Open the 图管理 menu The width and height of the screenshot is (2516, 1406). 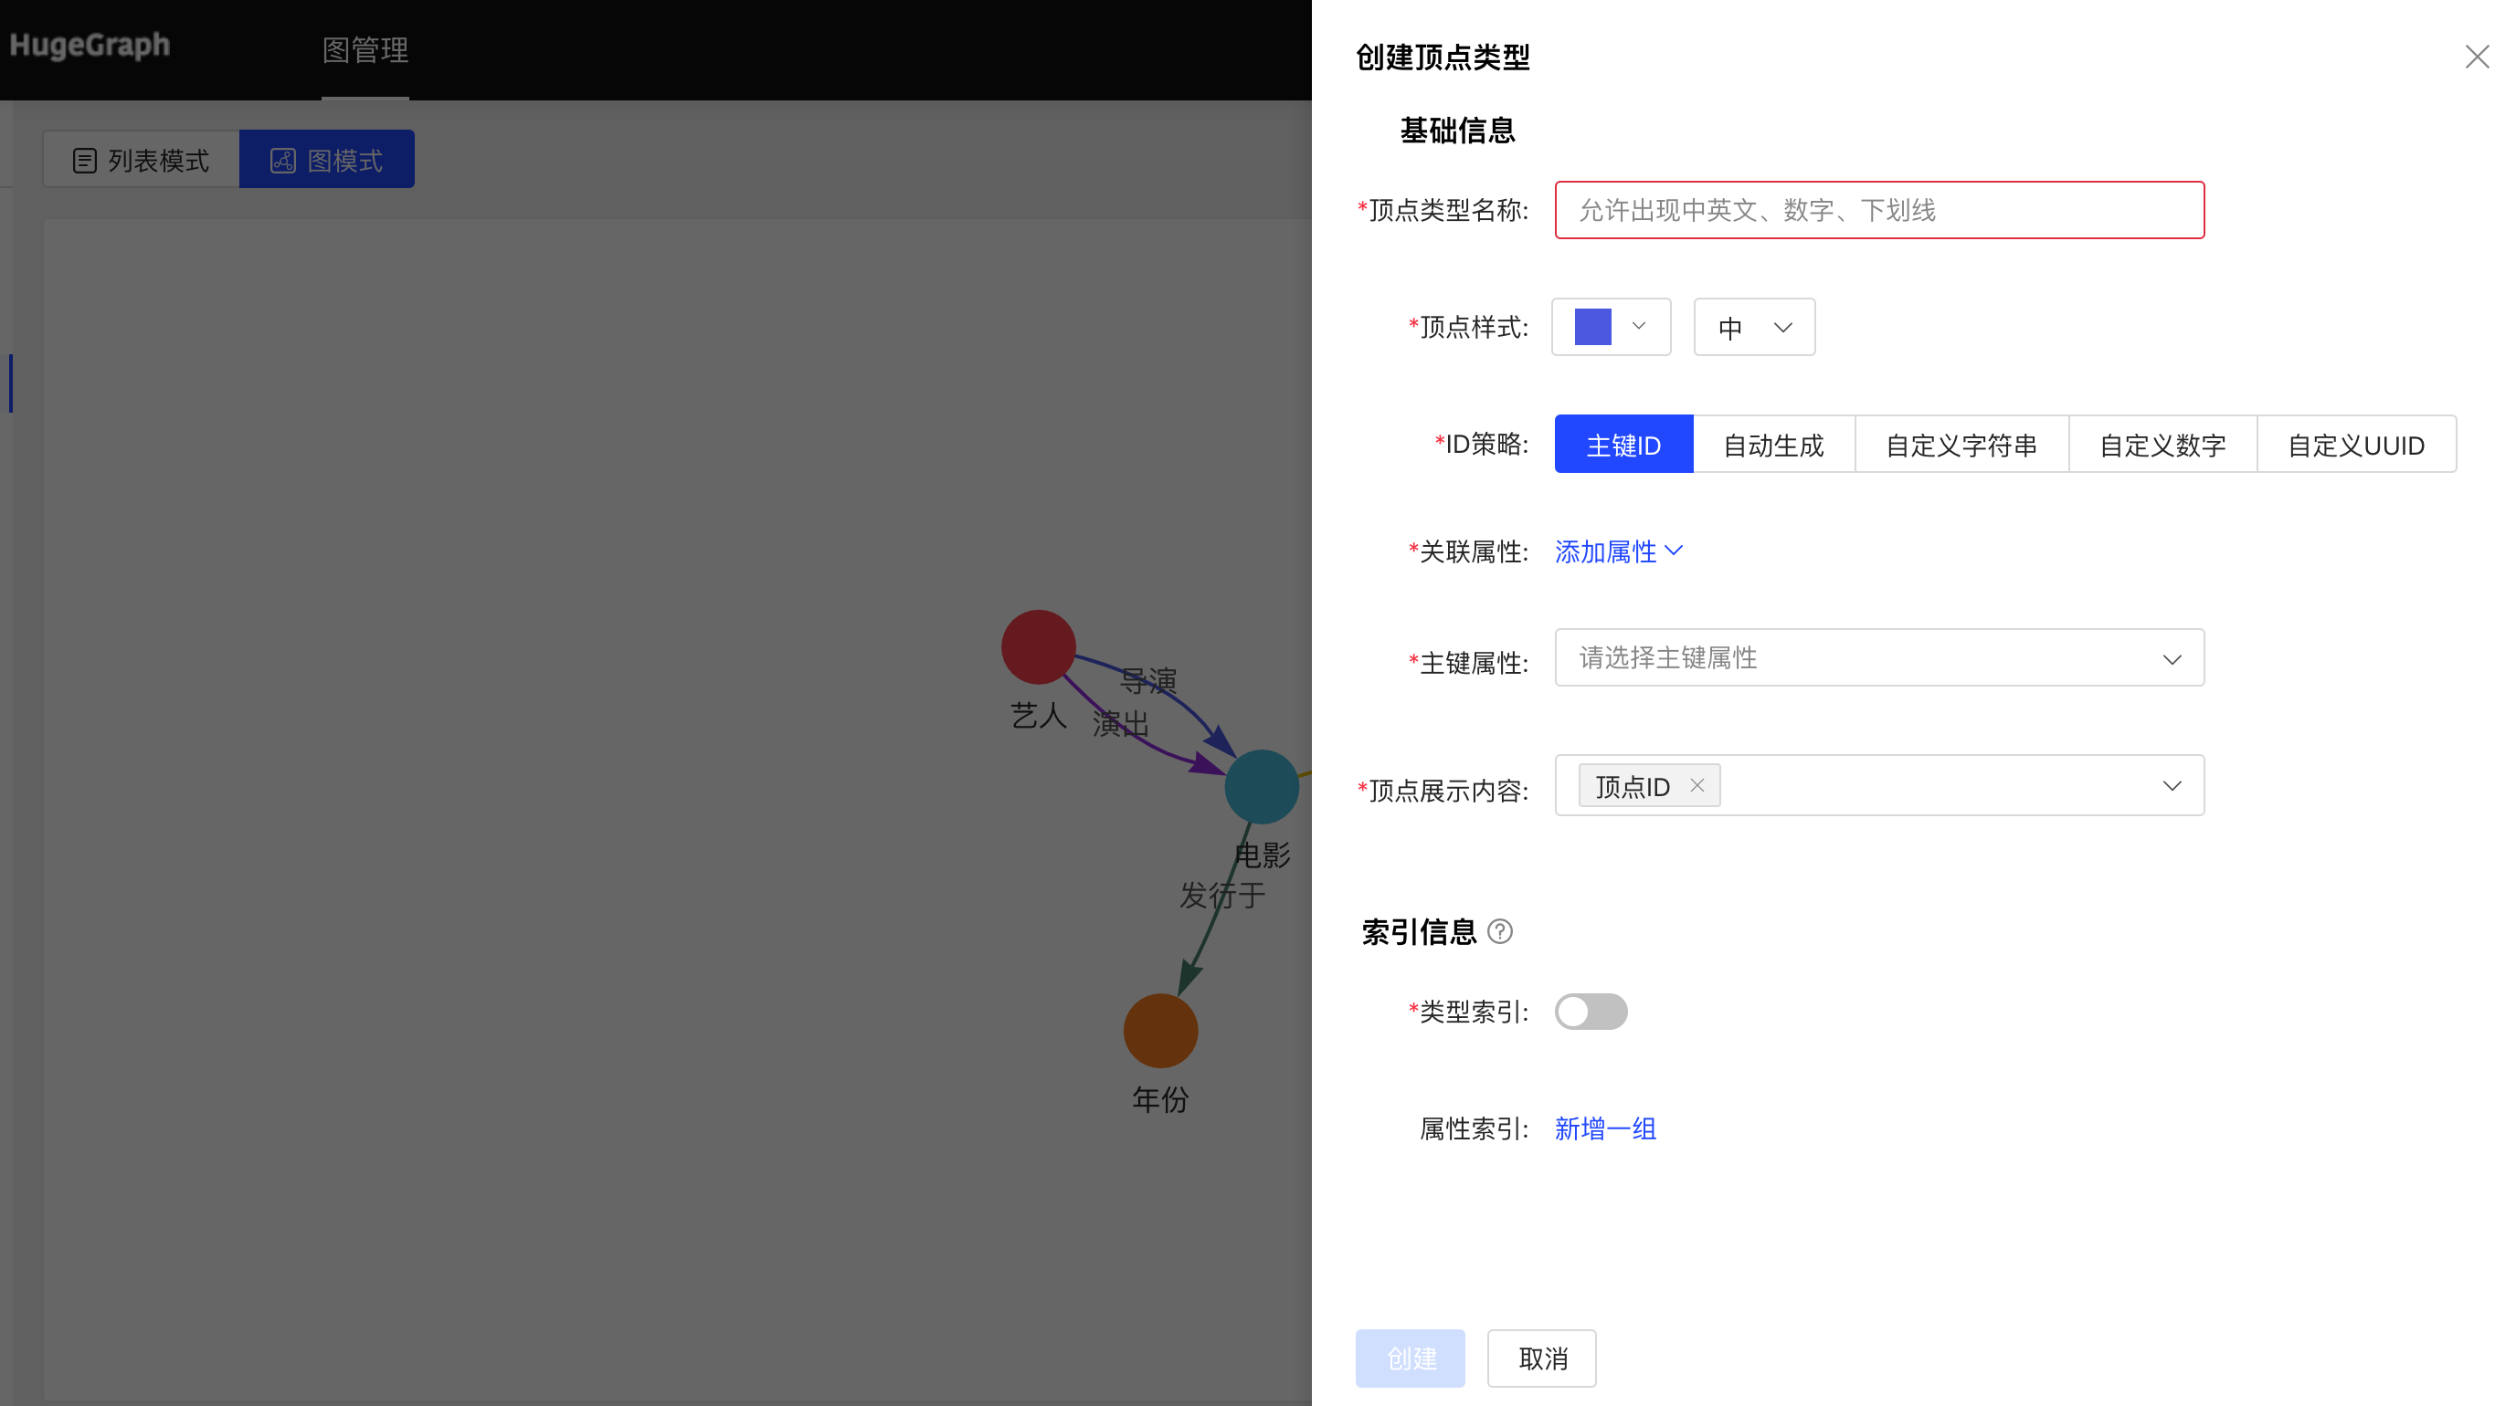coord(365,50)
